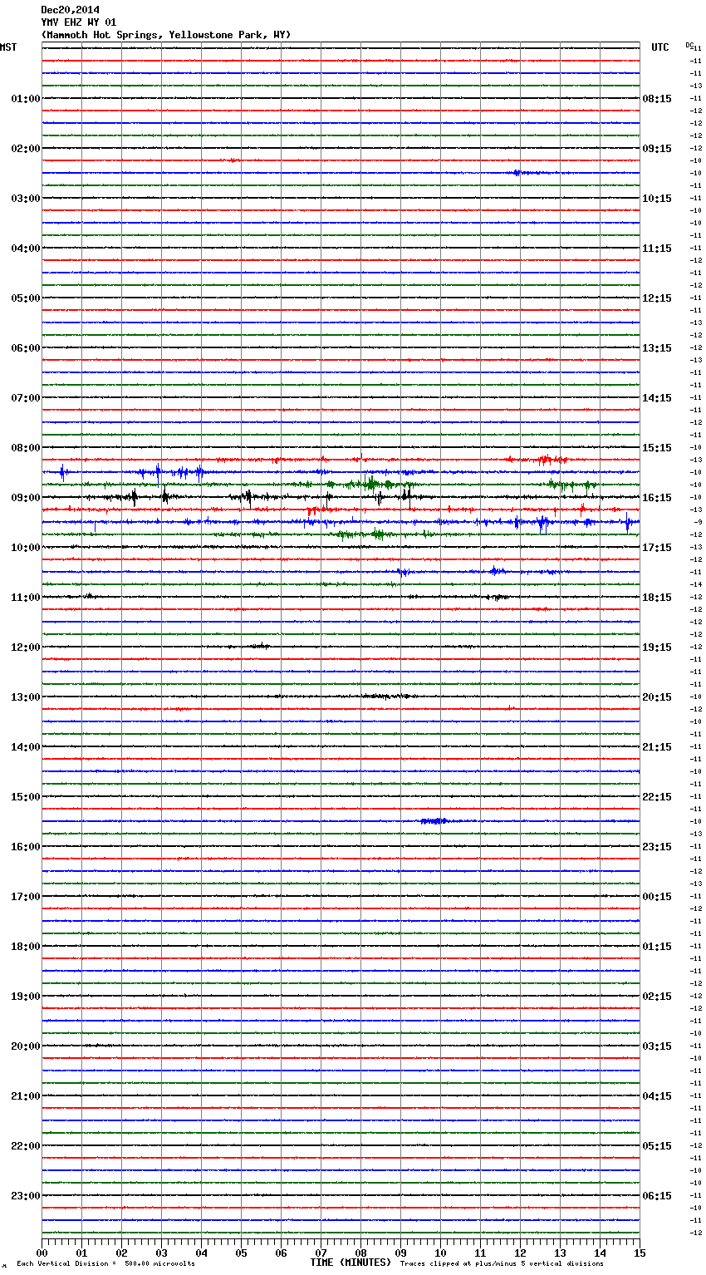The image size is (706, 1275).
Task: Click the date label Dec20,2014
Action: pyautogui.click(x=71, y=10)
